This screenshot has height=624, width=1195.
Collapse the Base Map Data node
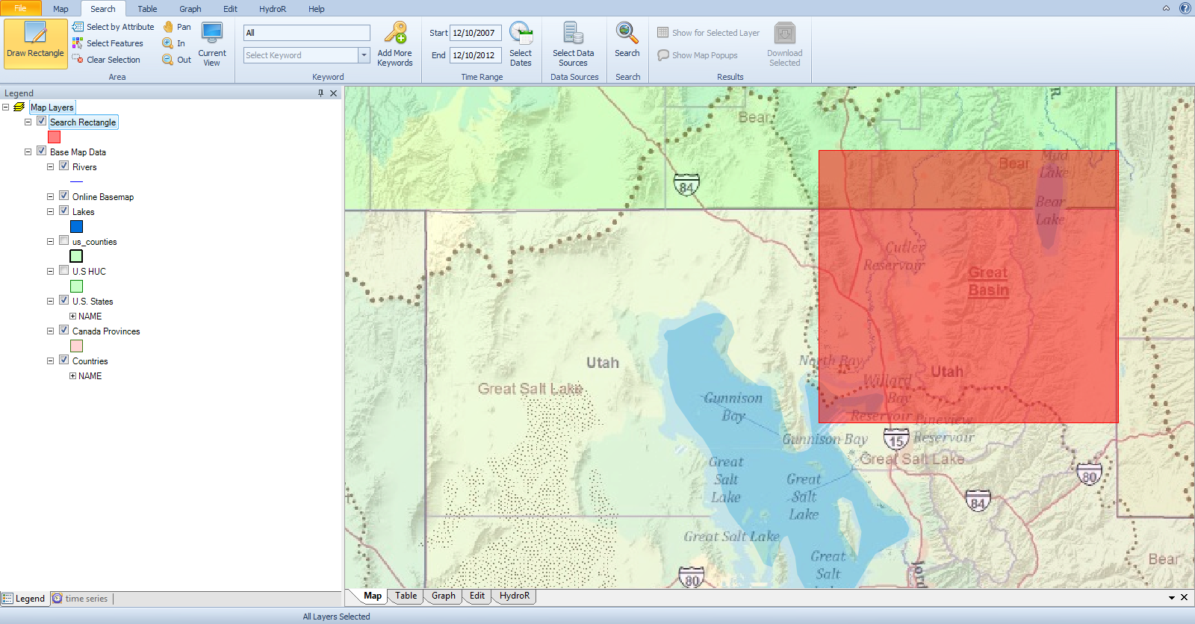(x=28, y=152)
